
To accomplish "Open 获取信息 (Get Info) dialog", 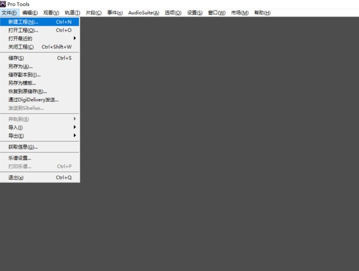I will point(23,147).
